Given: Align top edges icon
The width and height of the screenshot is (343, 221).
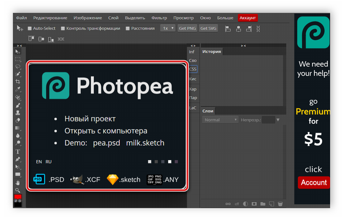Looking at the screenshot, I should (31, 39).
